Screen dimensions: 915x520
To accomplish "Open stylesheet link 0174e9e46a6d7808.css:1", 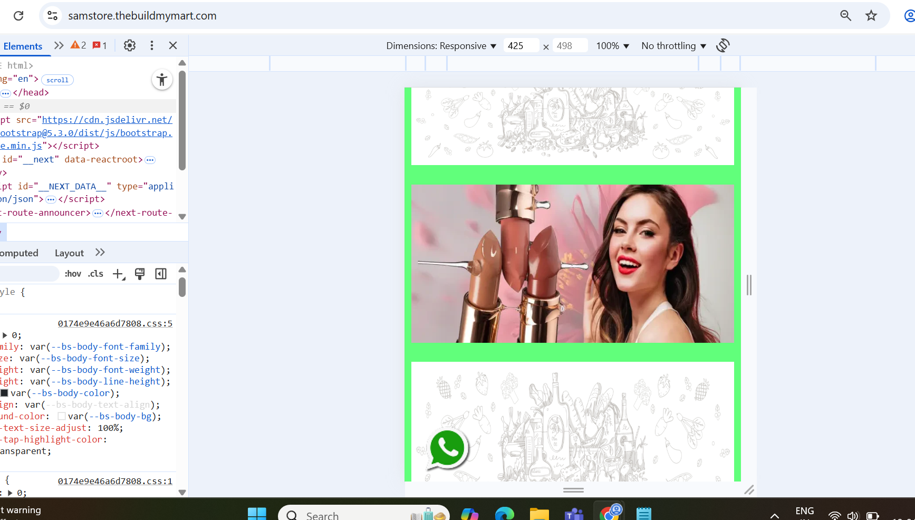I will pyautogui.click(x=115, y=482).
